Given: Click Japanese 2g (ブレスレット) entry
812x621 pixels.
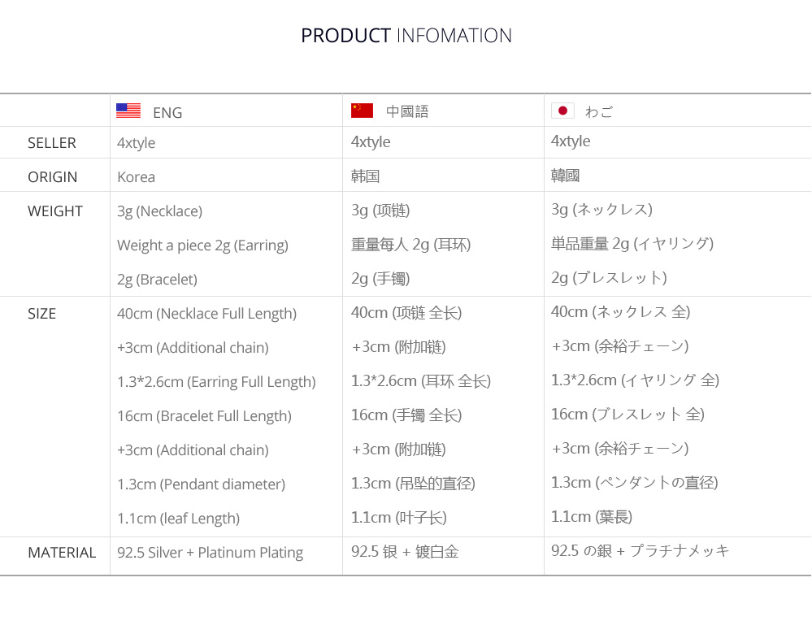Looking at the screenshot, I should point(609,278).
